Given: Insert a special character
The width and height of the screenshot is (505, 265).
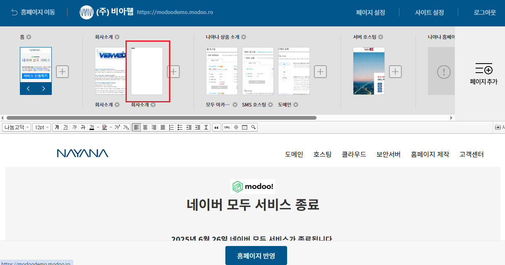Looking at the screenshot, I should tap(236, 127).
